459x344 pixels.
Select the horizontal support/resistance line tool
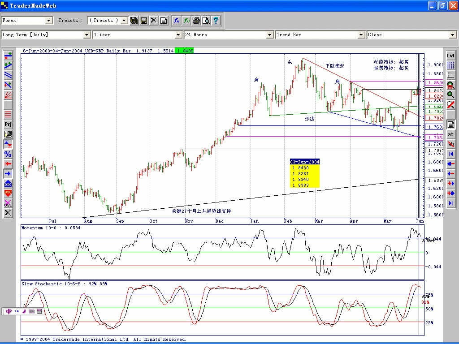click(x=8, y=56)
